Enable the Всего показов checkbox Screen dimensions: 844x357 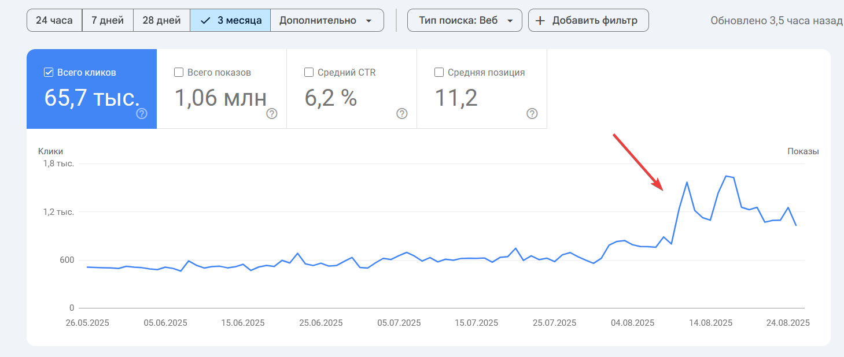coord(179,73)
